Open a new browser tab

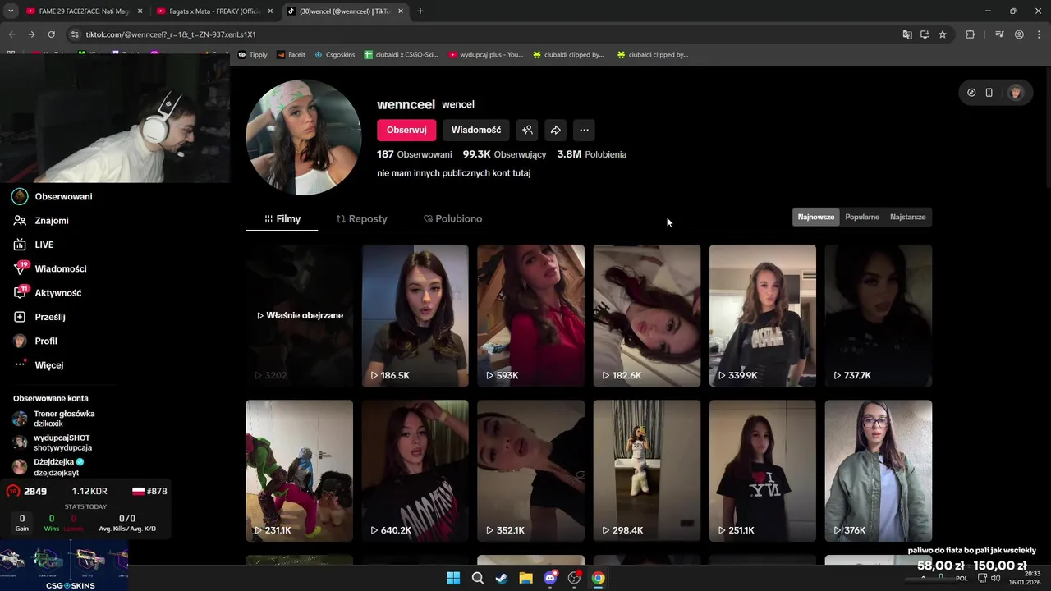pos(420,11)
